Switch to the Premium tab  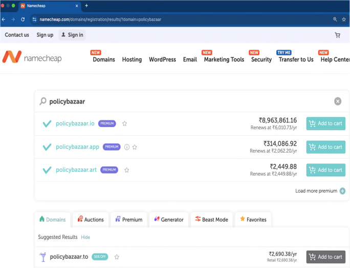coord(129,219)
